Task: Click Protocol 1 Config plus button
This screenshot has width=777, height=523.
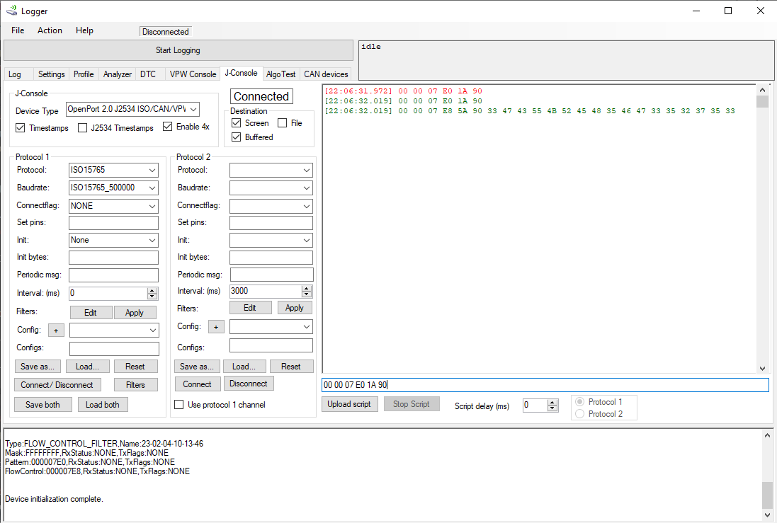Action: pyautogui.click(x=56, y=331)
